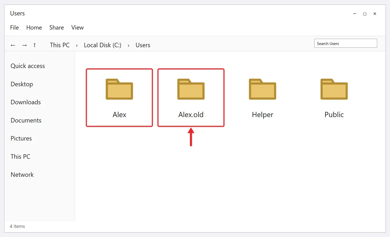The image size is (390, 237).
Task: Go to Documents in the sidebar
Action: point(26,120)
